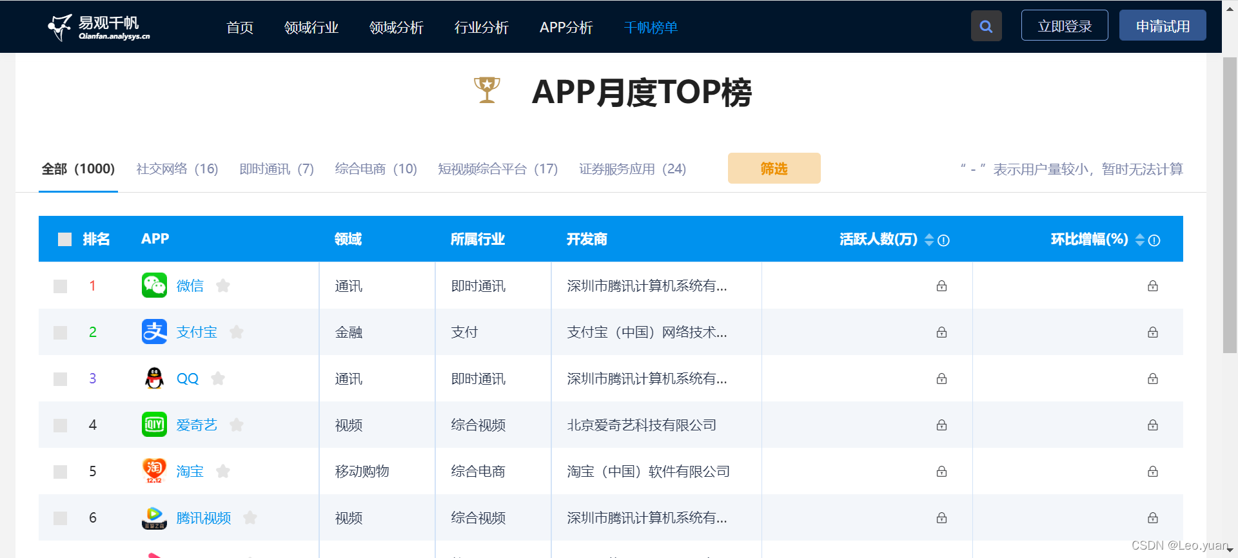The height and width of the screenshot is (558, 1238).
Task: Favorite 腾讯视频 with its star icon
Action: (x=250, y=517)
